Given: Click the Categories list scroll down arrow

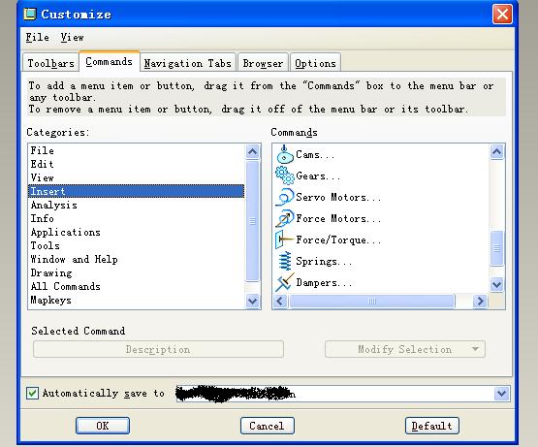Looking at the screenshot, I should [253, 302].
